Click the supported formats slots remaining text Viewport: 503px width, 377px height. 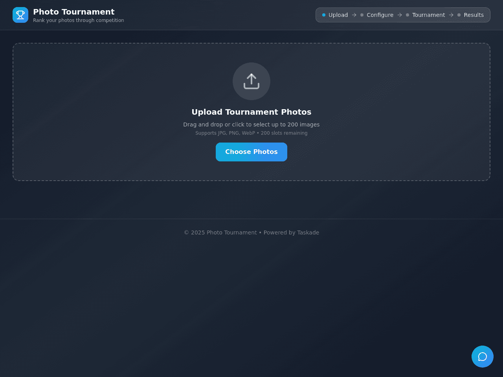[251, 133]
